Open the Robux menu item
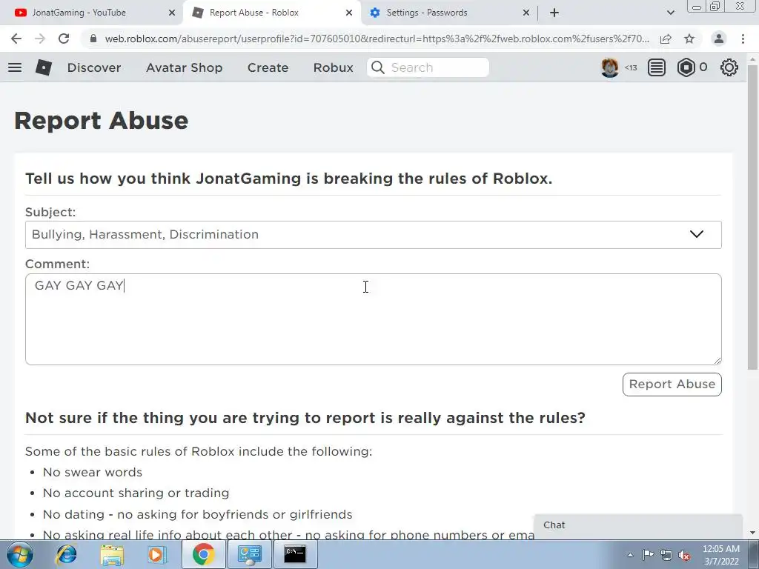Screen dimensions: 759x569 [x=333, y=67]
